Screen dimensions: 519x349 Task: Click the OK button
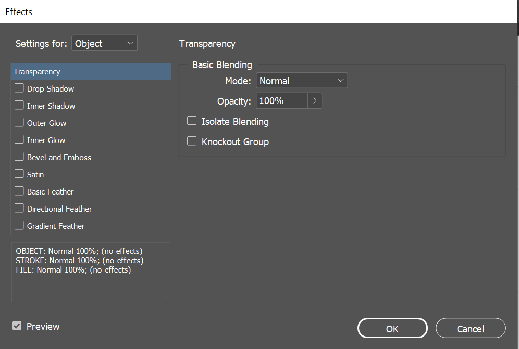pyautogui.click(x=392, y=328)
